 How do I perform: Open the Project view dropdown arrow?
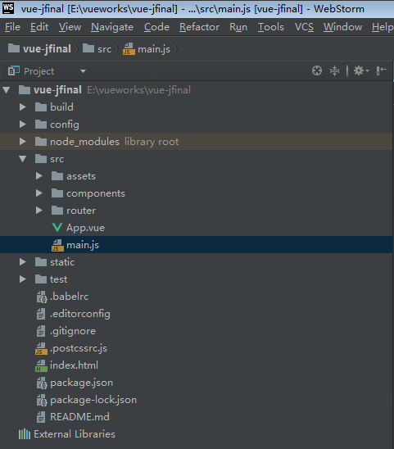83,71
